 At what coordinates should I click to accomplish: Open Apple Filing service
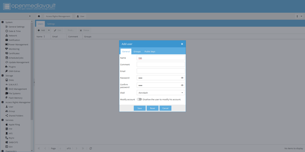pos(13,125)
